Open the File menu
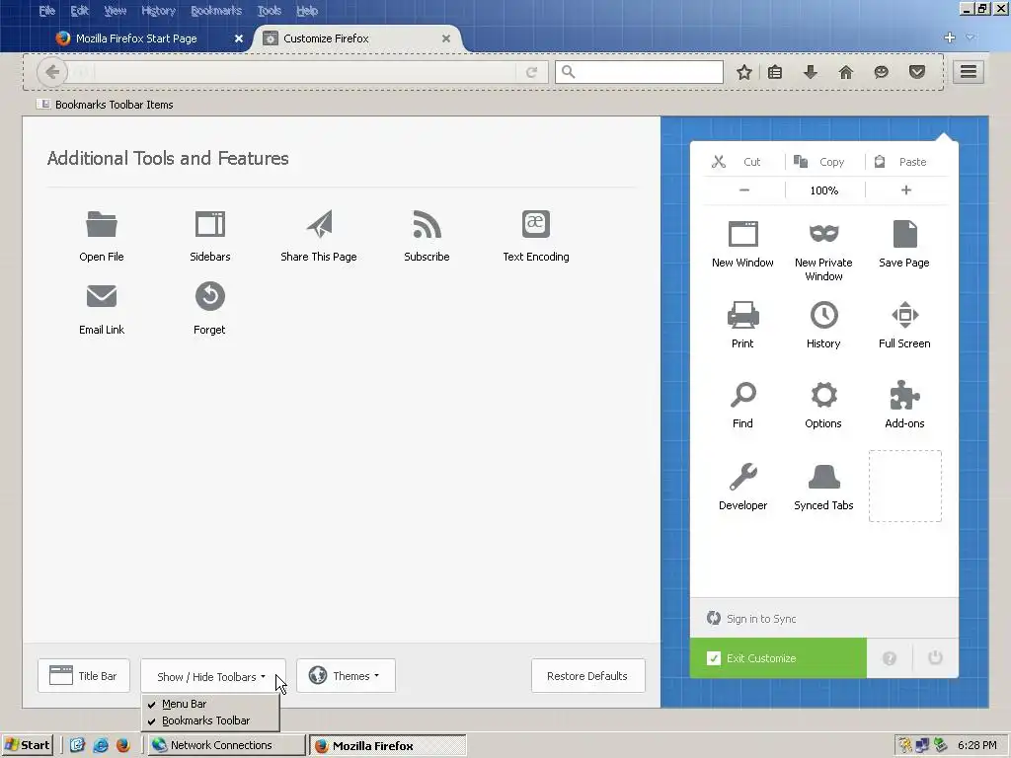The height and width of the screenshot is (758, 1011). 46,10
